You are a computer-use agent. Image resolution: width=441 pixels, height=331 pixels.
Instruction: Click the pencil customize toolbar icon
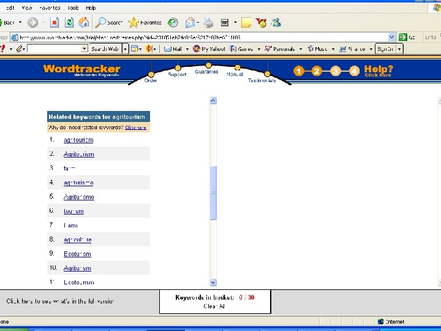click(x=19, y=49)
